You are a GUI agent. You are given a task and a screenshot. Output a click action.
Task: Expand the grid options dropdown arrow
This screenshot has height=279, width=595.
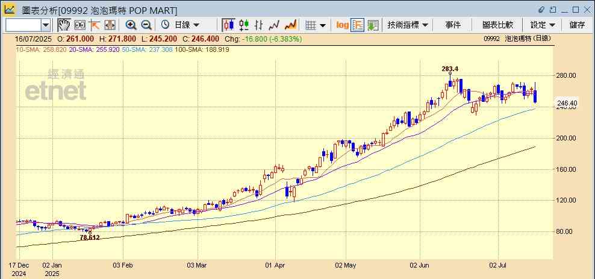click(x=323, y=25)
